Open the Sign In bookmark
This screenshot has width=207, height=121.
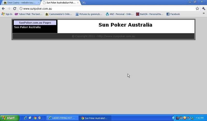(7, 14)
